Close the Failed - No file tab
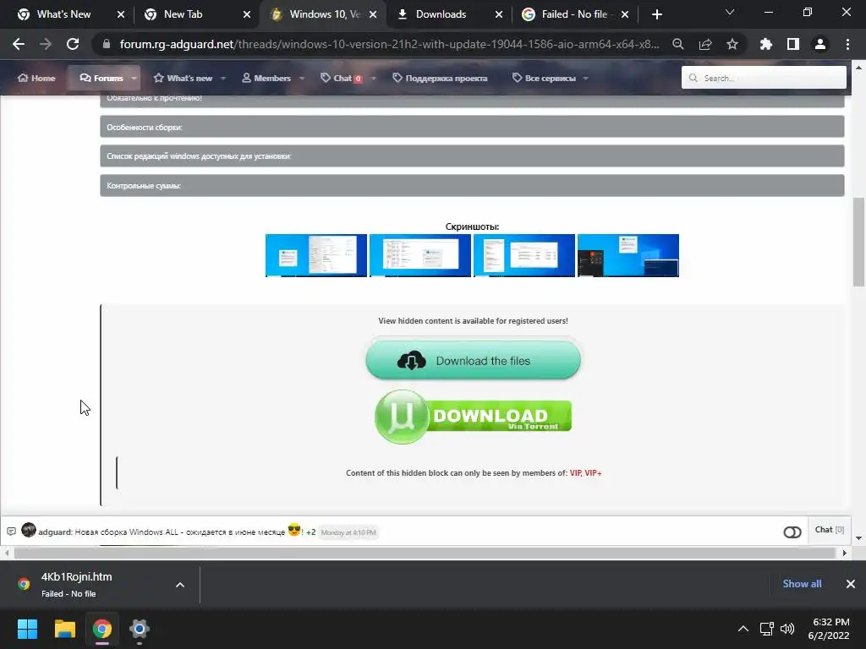The width and height of the screenshot is (866, 649). (625, 14)
